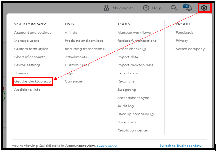Screen dimensions: 217x151
Task: Open Custom fields
Action: point(77,65)
